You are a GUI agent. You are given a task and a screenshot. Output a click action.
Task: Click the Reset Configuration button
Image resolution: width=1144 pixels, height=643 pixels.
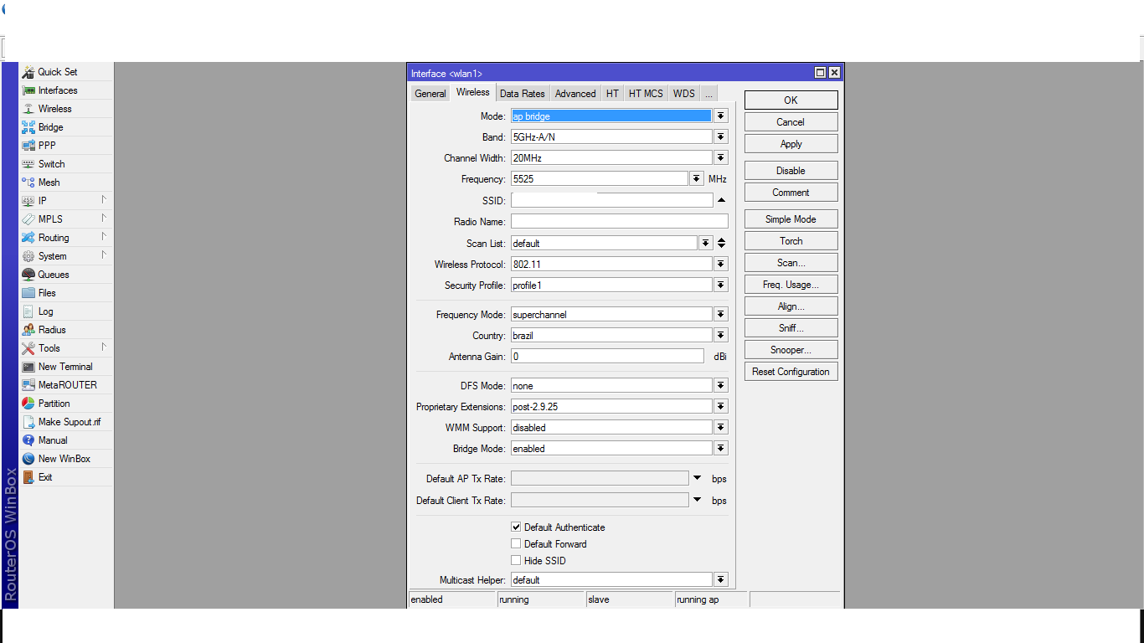click(x=791, y=372)
